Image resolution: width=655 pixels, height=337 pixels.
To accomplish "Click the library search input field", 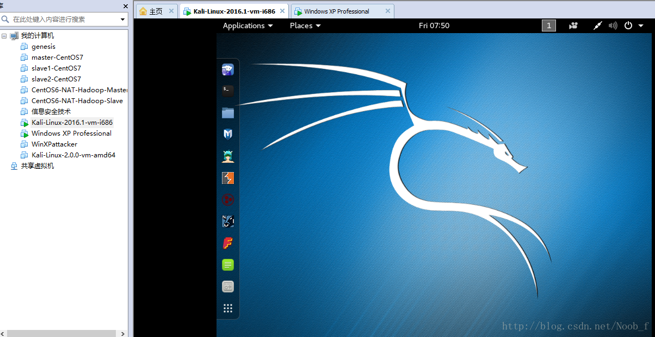I will tap(65, 19).
